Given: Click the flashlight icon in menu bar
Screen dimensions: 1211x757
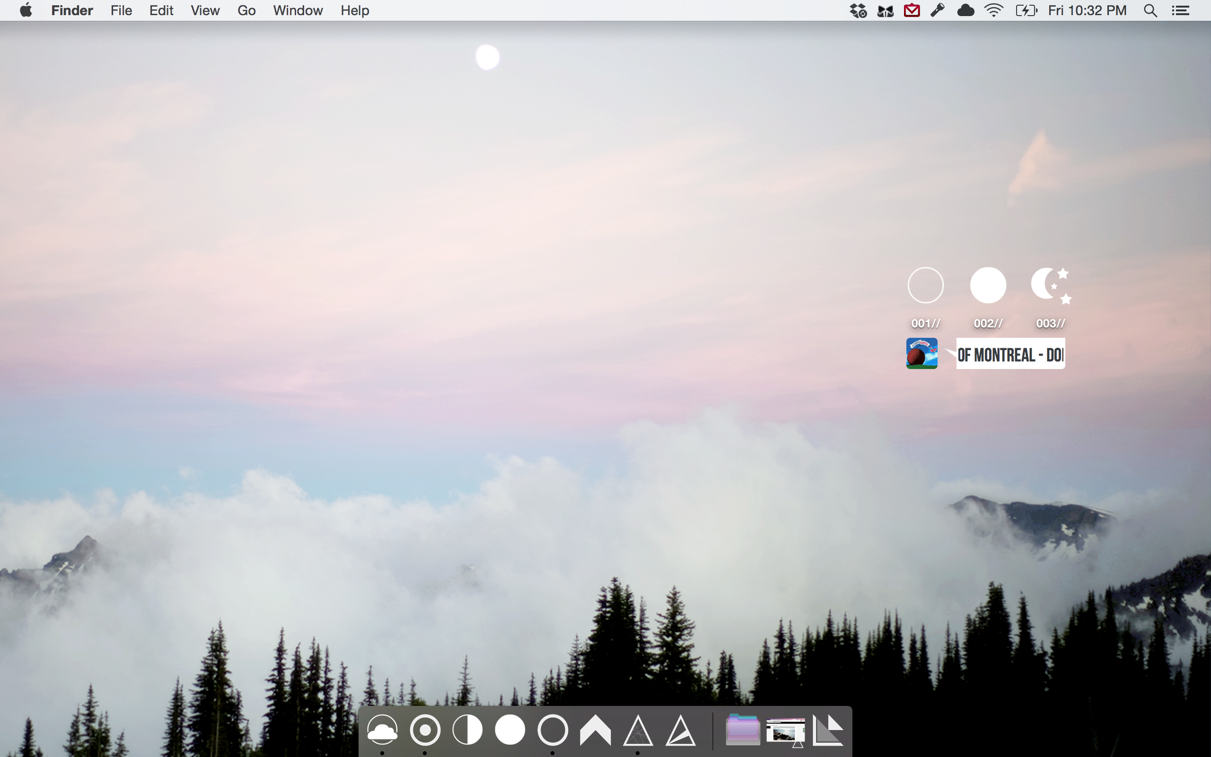Looking at the screenshot, I should (937, 10).
